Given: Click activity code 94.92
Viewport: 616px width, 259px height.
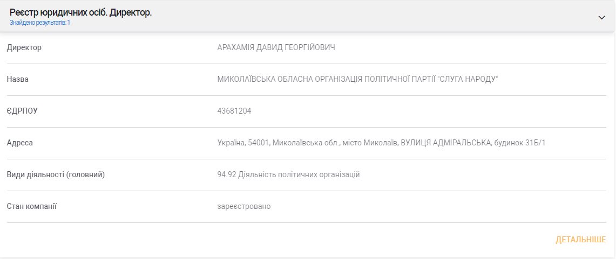Looking at the screenshot, I should (226, 174).
